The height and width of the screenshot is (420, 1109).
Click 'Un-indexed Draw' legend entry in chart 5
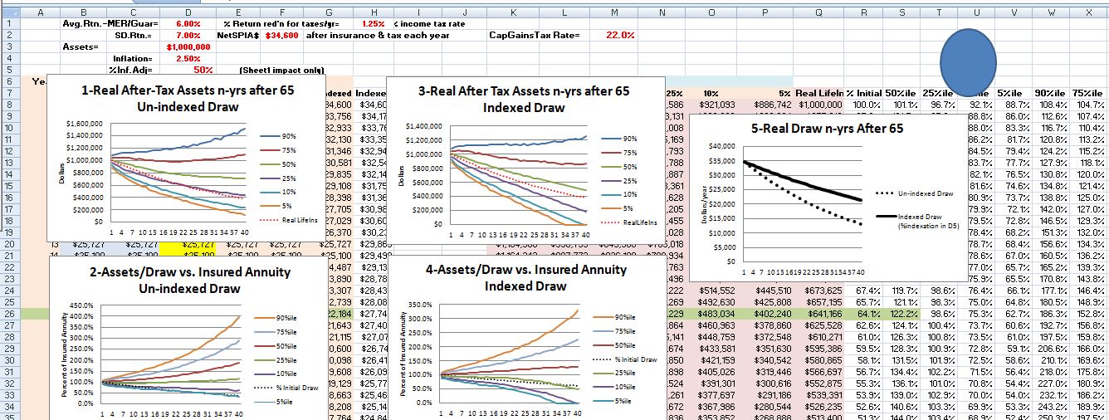tap(926, 193)
